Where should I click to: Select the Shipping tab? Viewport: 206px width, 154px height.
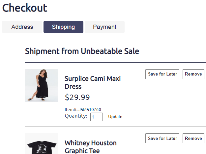(x=63, y=27)
